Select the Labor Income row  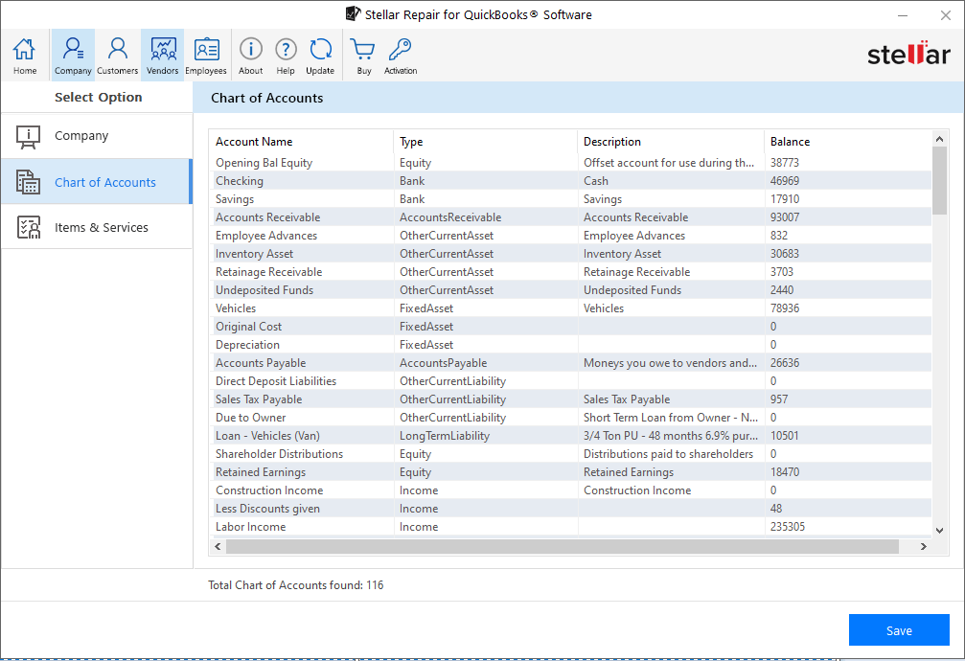click(570, 527)
